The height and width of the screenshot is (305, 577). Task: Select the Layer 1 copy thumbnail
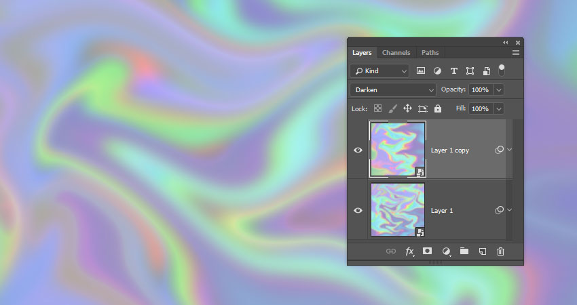(x=398, y=149)
